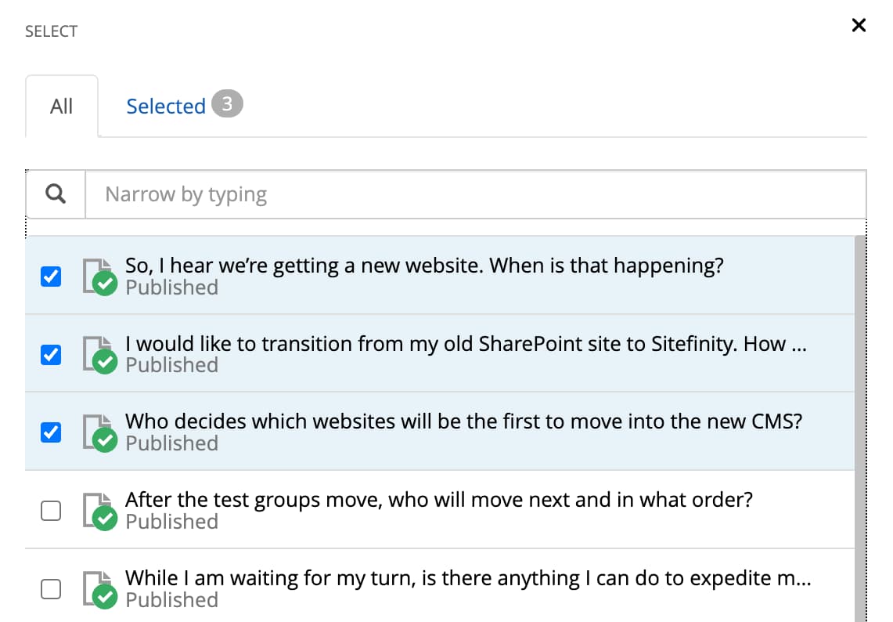Click the search magnifier icon
893x622 pixels.
click(55, 193)
